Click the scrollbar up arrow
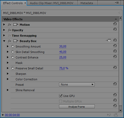The width and height of the screenshot is (124, 118). (120, 18)
